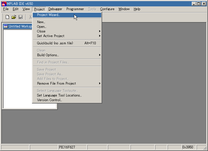Click the Untitled Workspace title bar
The image size is (208, 151).
coord(17,26)
